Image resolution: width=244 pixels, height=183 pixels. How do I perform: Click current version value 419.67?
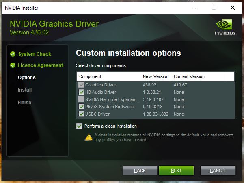tap(181, 85)
